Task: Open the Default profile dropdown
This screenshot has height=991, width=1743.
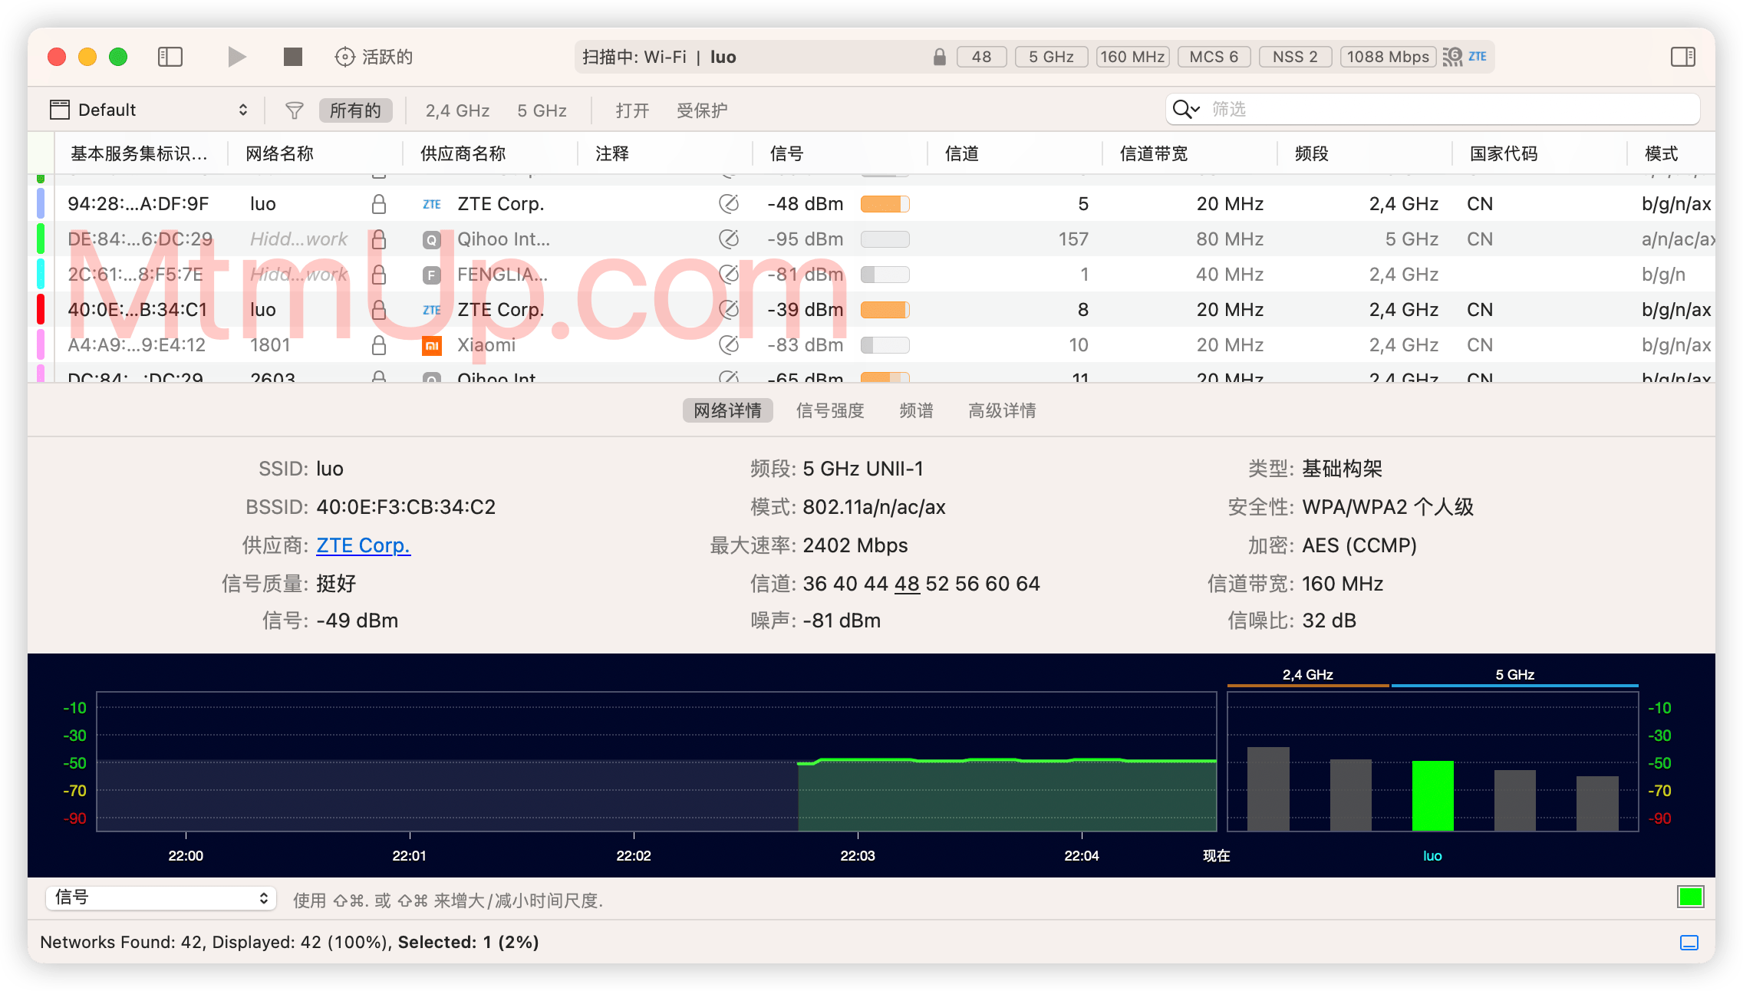Action: coord(150,109)
